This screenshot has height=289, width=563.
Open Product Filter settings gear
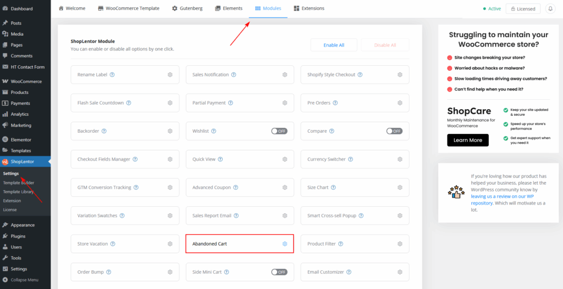tap(400, 244)
